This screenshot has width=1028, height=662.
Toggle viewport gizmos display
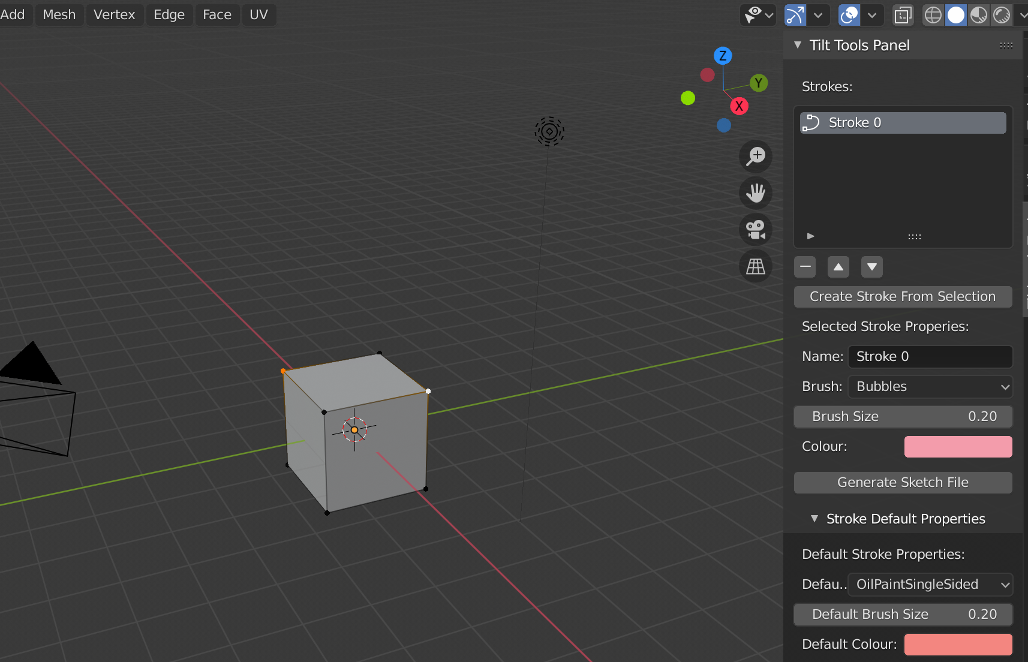[x=795, y=15]
